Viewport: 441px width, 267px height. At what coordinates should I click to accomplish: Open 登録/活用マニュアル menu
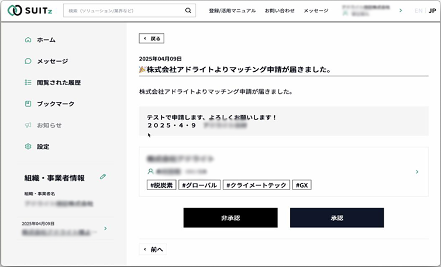[x=232, y=10]
